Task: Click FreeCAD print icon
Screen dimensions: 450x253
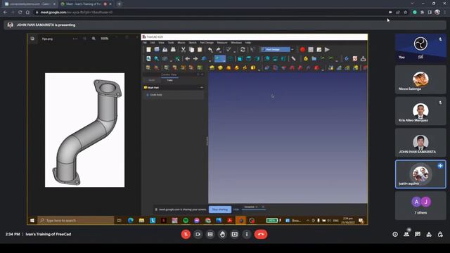Action: coord(173,50)
